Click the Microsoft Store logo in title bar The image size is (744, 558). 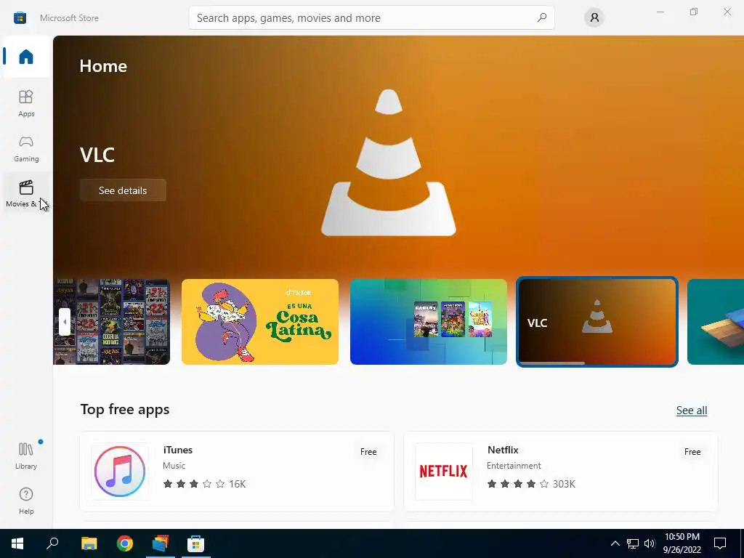tap(20, 18)
